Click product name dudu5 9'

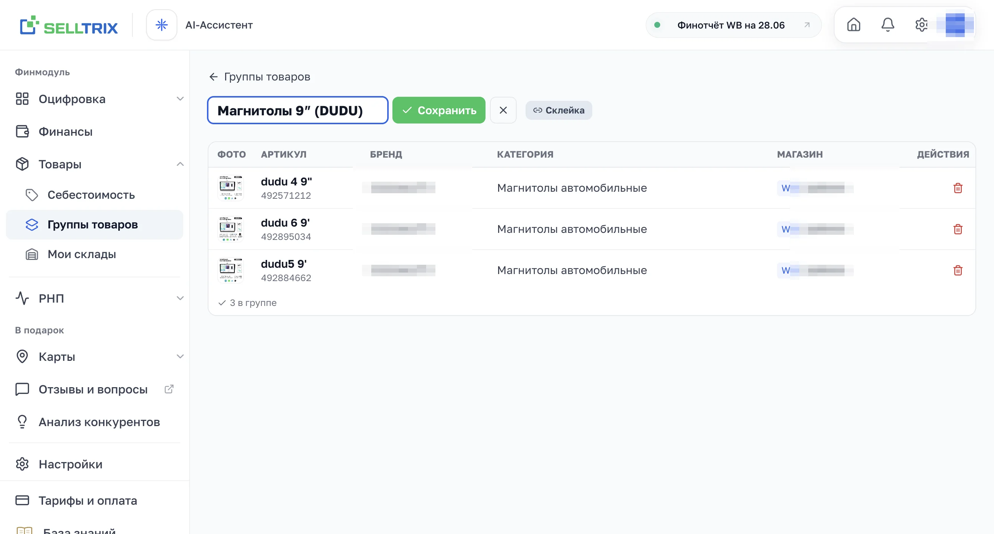[284, 264]
